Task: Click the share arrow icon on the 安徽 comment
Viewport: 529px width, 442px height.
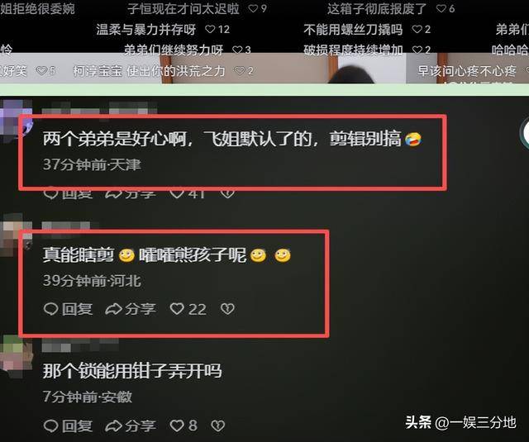Action: 113,425
